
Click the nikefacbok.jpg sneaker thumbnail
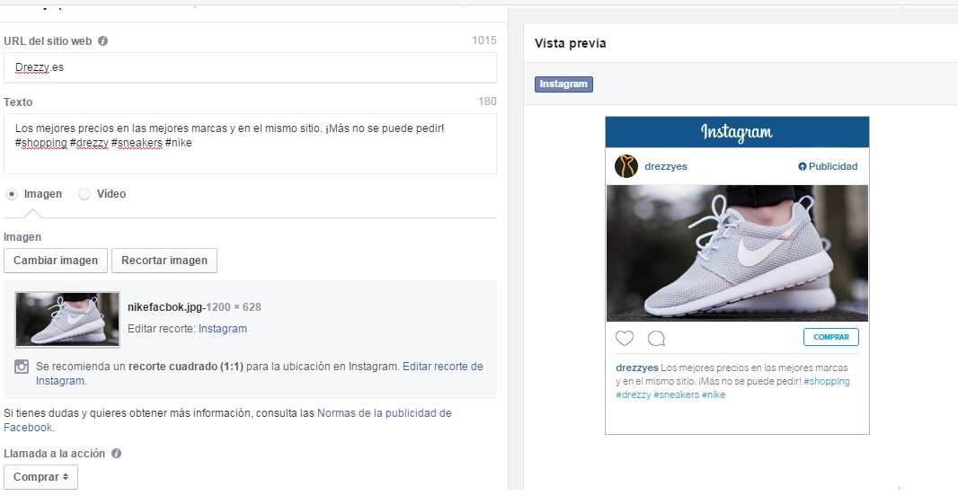click(67, 319)
